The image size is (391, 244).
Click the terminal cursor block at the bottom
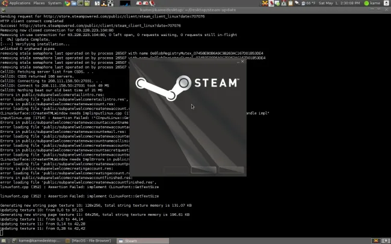[1, 233]
